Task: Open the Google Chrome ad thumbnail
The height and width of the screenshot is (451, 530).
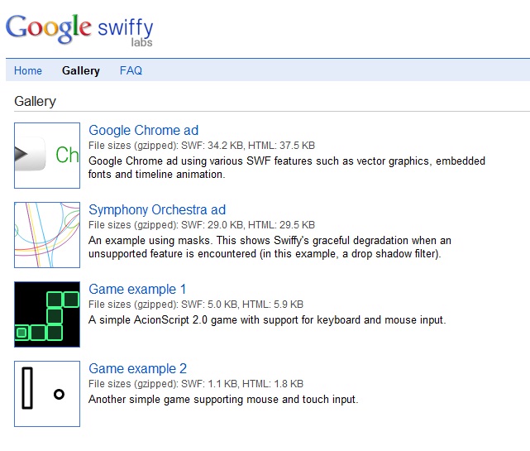Action: pos(47,156)
